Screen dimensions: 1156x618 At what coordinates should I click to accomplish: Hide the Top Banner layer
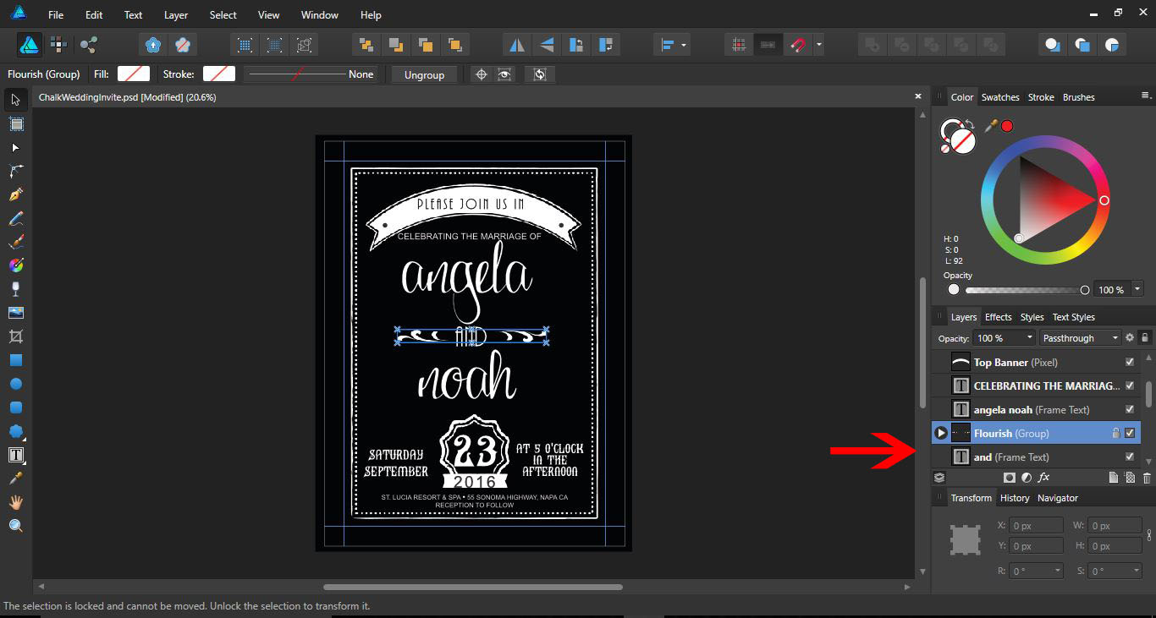pos(1129,362)
